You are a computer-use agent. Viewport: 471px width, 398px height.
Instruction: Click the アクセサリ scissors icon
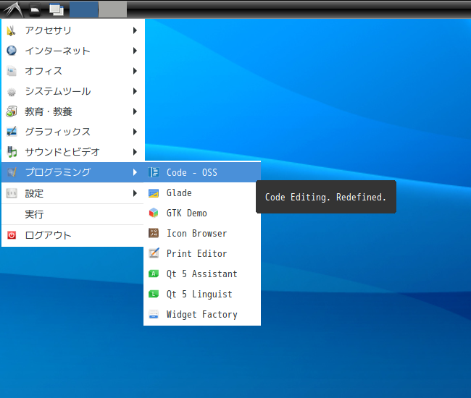(12, 30)
